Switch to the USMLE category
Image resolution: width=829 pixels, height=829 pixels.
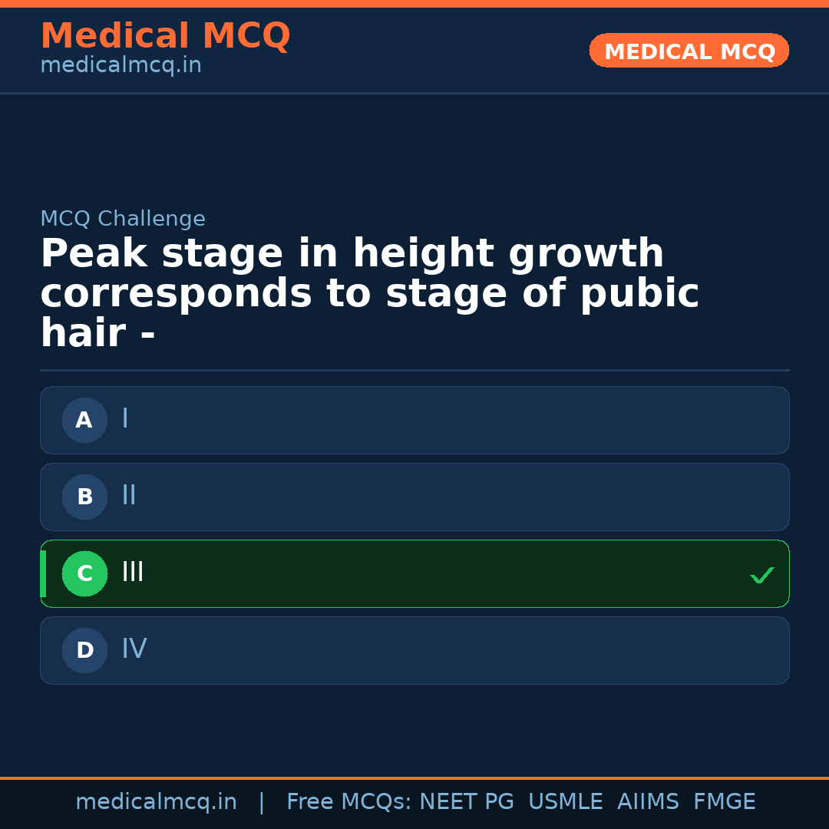(566, 801)
